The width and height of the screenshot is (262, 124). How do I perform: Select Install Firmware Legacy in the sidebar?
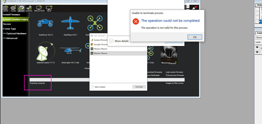(15, 19)
